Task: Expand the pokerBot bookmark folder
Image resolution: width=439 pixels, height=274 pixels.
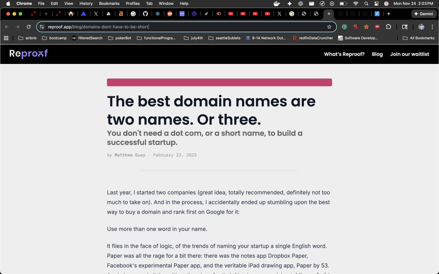Action: [120, 38]
